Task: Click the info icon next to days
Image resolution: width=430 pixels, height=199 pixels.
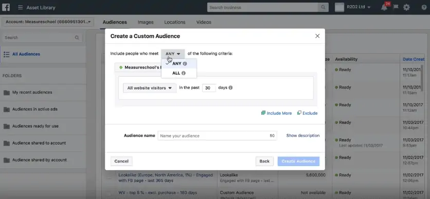Action: (230, 88)
